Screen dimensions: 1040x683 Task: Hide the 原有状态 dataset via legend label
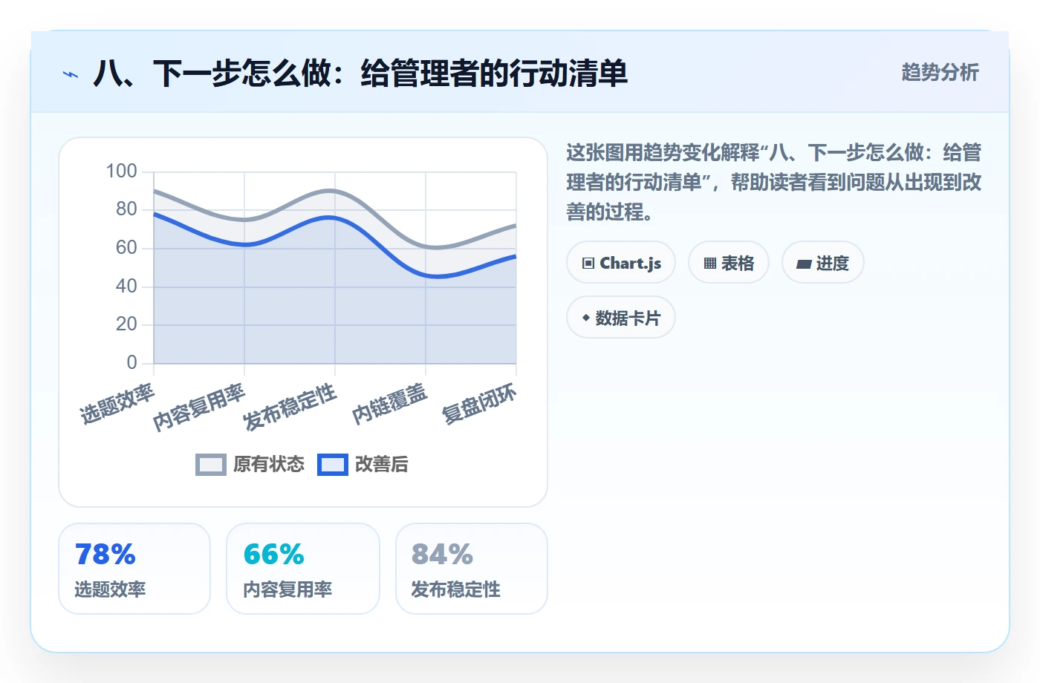click(269, 465)
